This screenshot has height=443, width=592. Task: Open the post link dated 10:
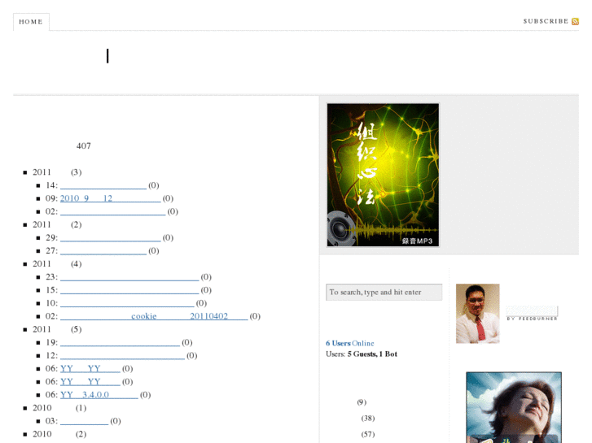(x=127, y=303)
